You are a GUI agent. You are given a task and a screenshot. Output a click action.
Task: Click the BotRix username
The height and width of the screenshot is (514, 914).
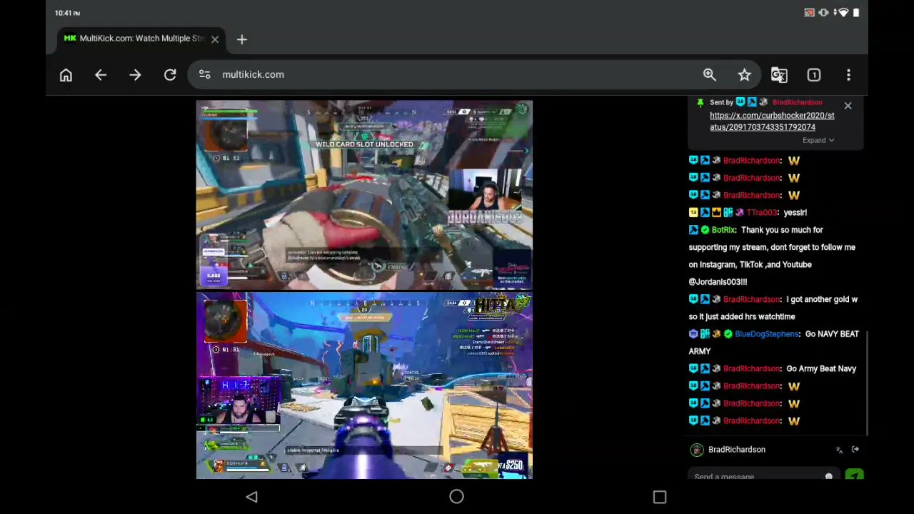click(723, 230)
